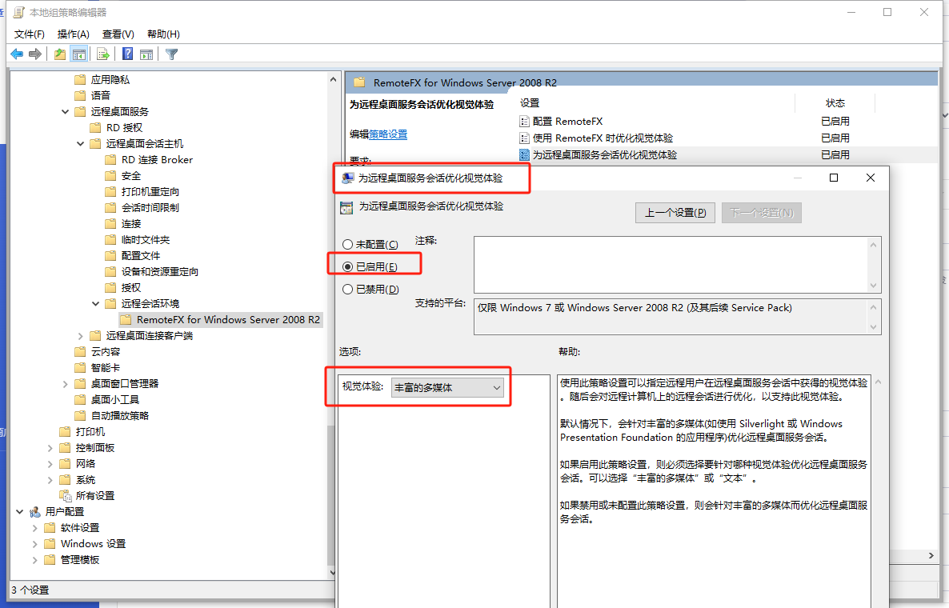
Task: Collapse the 用户配置 tree node
Action: coord(20,512)
